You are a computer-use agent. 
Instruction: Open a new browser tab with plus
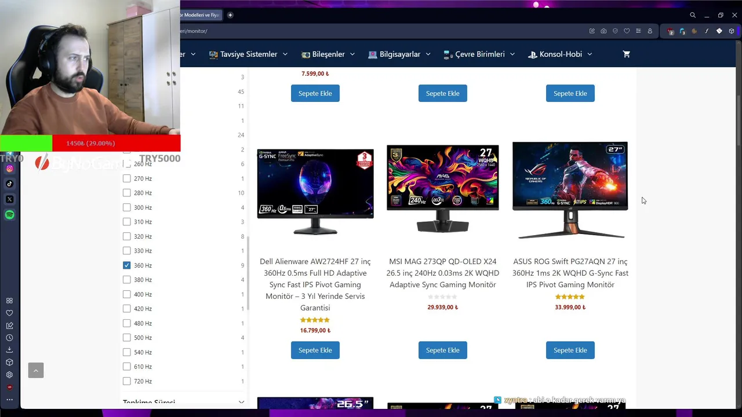(x=230, y=15)
